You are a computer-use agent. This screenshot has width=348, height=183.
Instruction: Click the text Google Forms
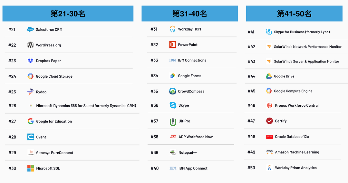point(189,76)
